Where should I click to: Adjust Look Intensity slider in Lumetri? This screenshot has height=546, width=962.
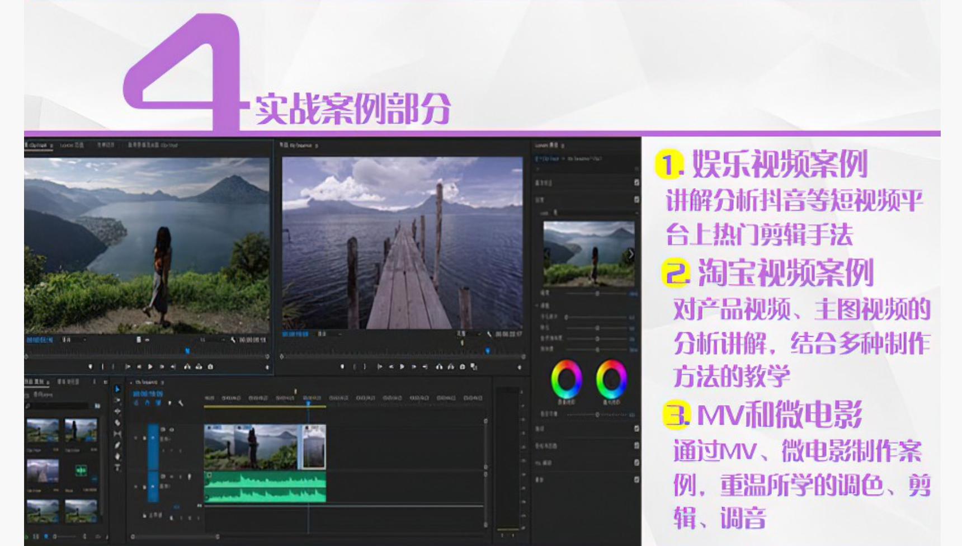[597, 293]
